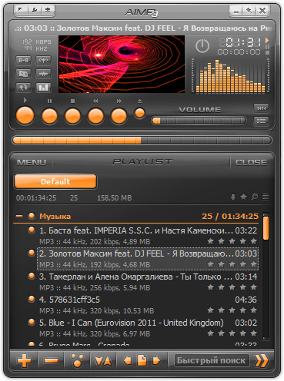Image resolution: width=284 pixels, height=381 pixels.
Task: Open the internet radio capture icon
Action: (43, 61)
